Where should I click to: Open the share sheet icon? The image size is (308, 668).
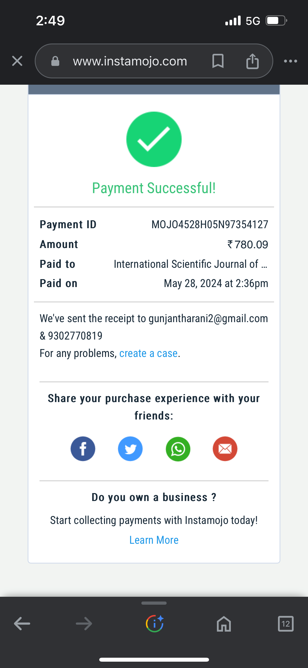click(x=252, y=61)
